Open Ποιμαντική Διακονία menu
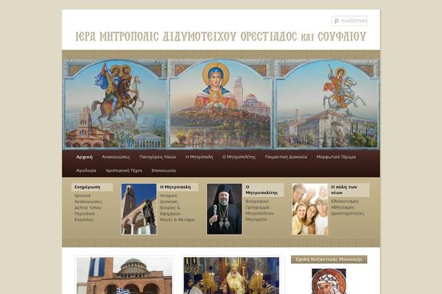 pos(286,157)
